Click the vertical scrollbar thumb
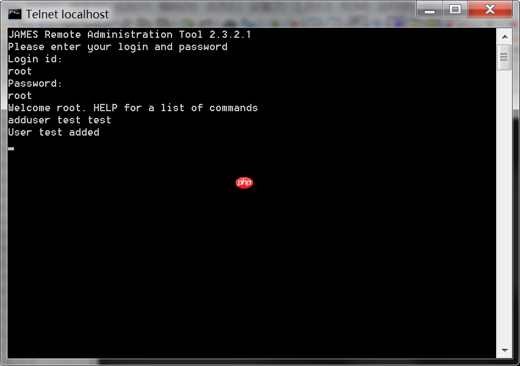The width and height of the screenshot is (520, 366). 504,57
